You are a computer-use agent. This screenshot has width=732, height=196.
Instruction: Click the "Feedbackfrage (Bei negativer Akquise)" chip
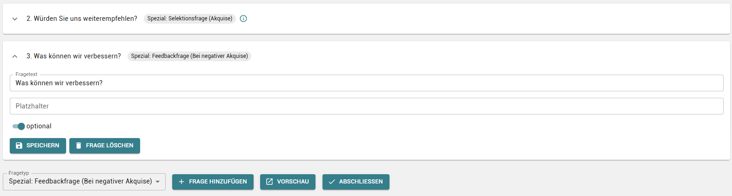(189, 56)
